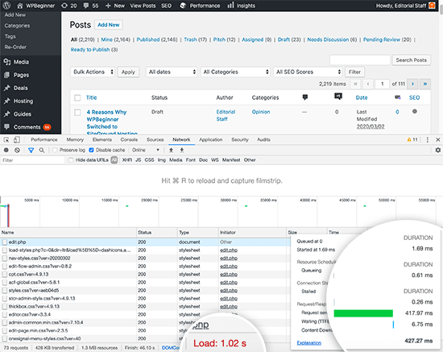
Task: Toggle the device toolbar icon
Action: click(17, 139)
